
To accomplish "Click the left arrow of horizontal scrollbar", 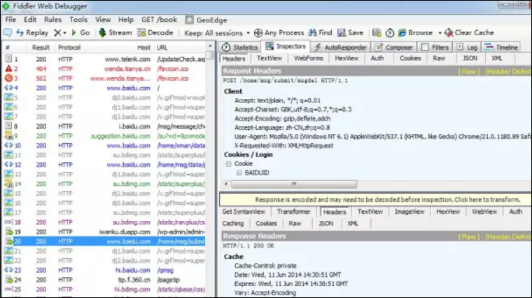I will click(226, 184).
